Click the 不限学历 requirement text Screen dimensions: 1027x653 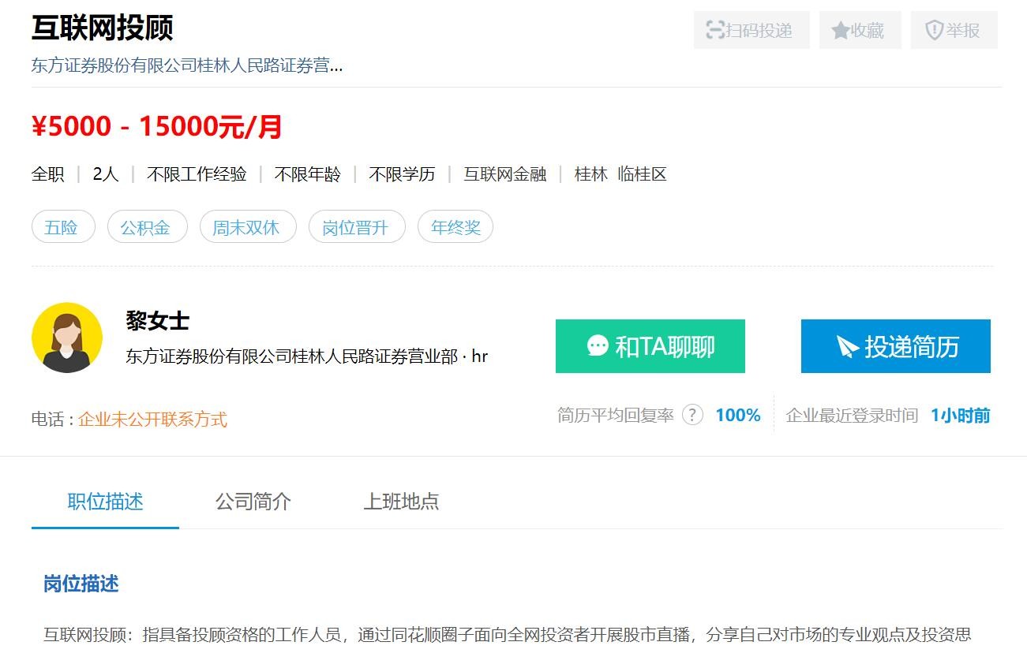pos(402,174)
